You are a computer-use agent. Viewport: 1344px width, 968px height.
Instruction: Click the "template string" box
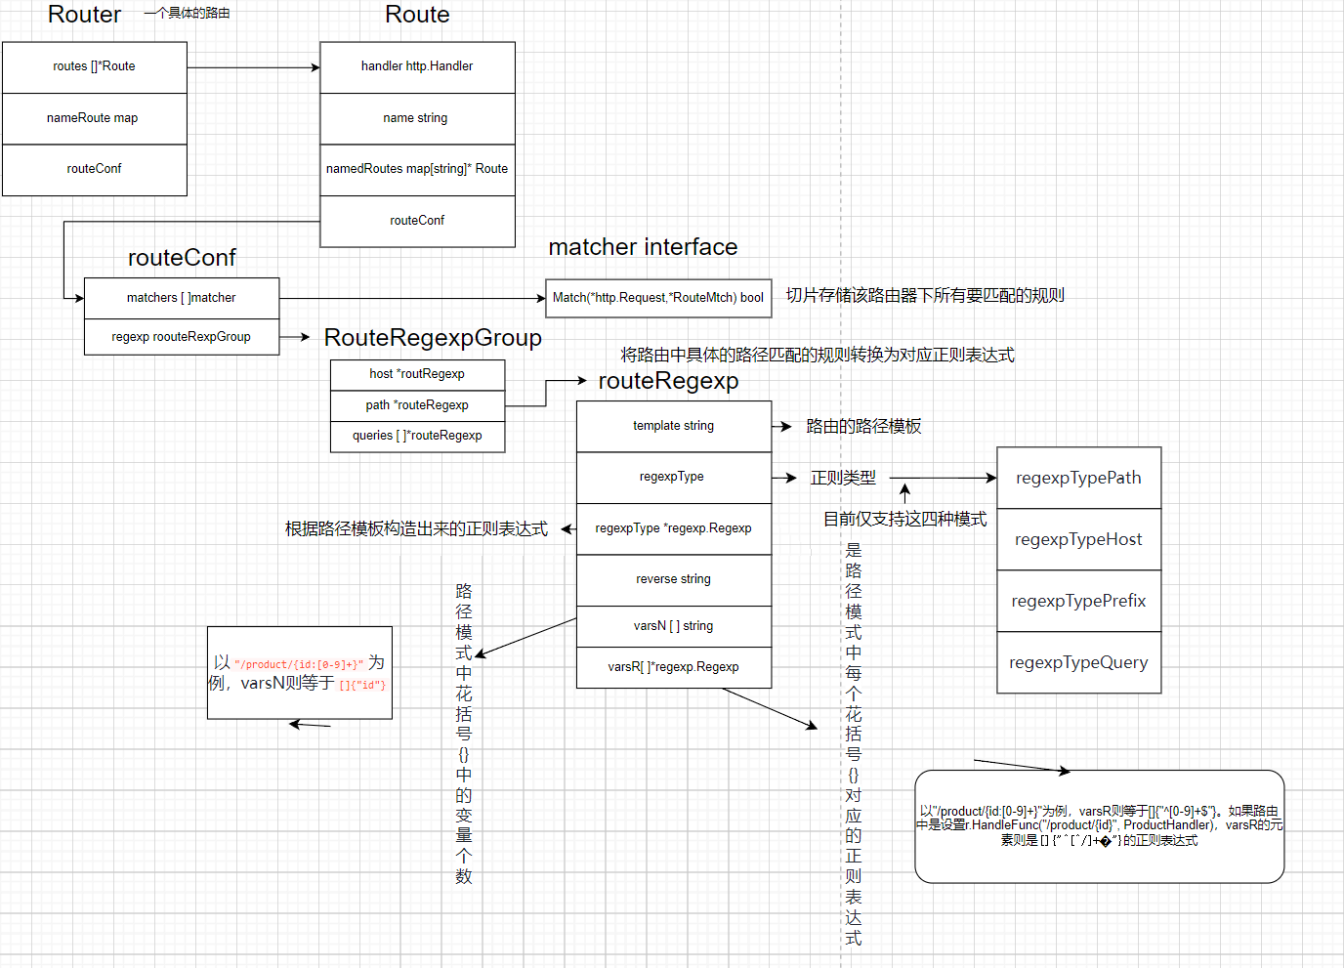pyautogui.click(x=673, y=426)
